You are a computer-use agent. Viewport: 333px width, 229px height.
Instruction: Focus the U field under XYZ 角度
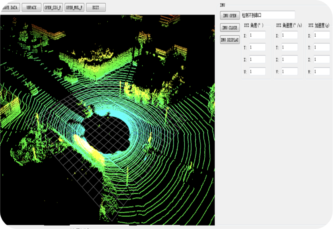pos(257,71)
